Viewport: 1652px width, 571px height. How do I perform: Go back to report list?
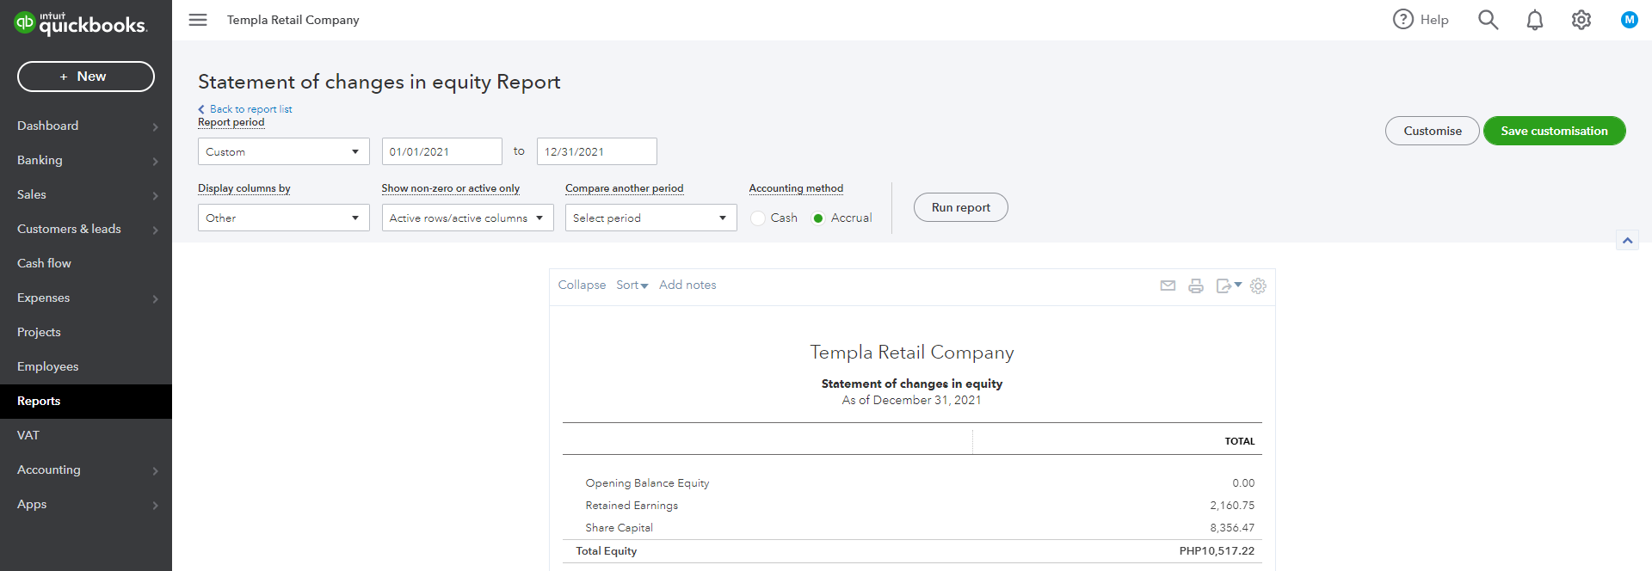point(250,109)
